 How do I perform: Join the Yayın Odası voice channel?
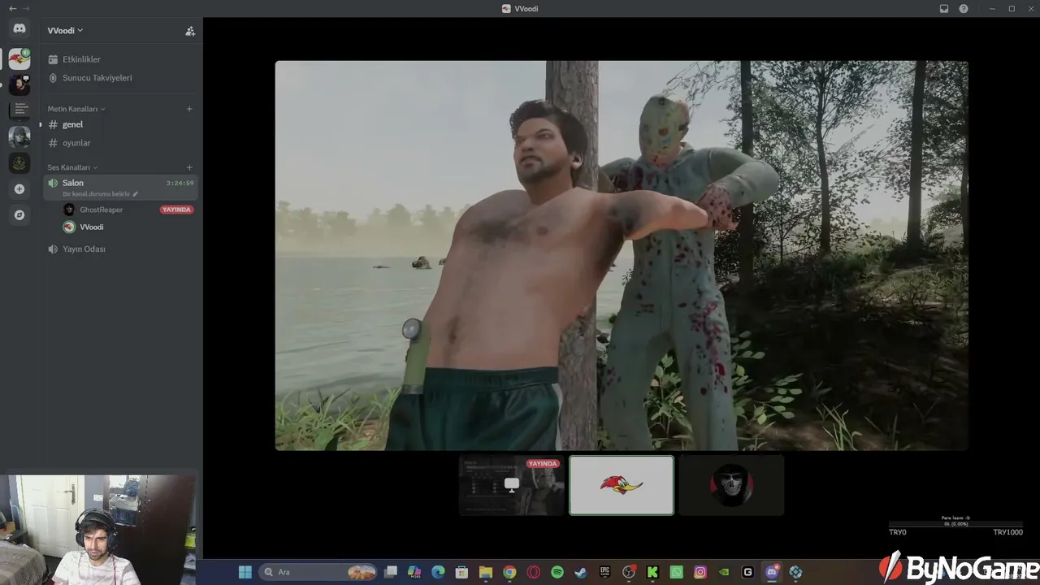[122, 249]
